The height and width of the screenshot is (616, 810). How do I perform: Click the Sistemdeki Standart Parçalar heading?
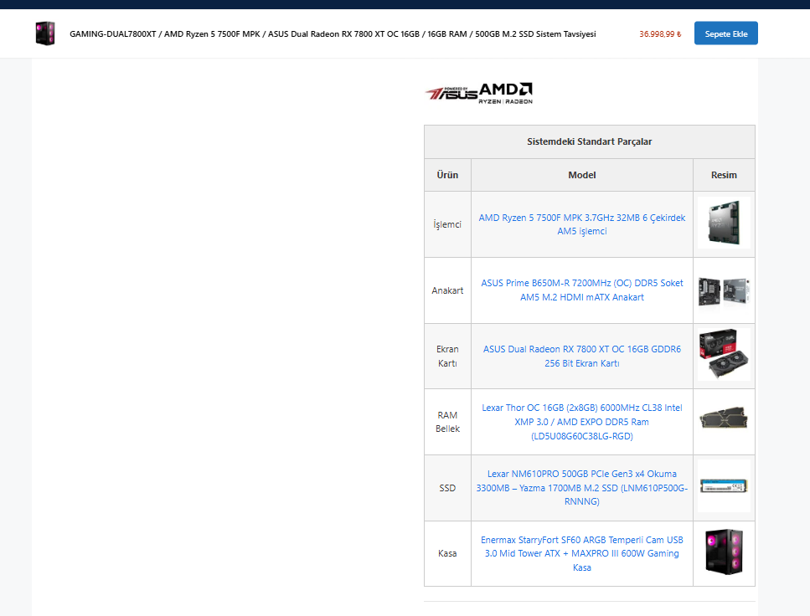click(x=590, y=141)
